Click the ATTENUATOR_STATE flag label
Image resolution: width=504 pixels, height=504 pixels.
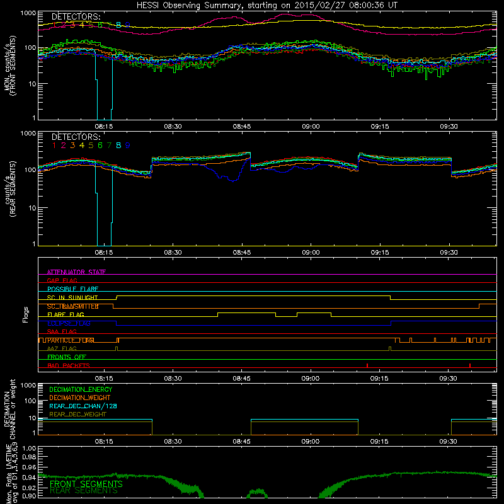pyautogui.click(x=76, y=272)
